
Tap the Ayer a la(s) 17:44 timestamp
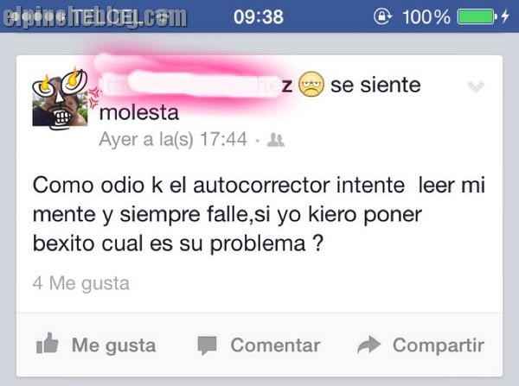tap(173, 140)
